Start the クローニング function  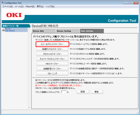(x=52, y=74)
